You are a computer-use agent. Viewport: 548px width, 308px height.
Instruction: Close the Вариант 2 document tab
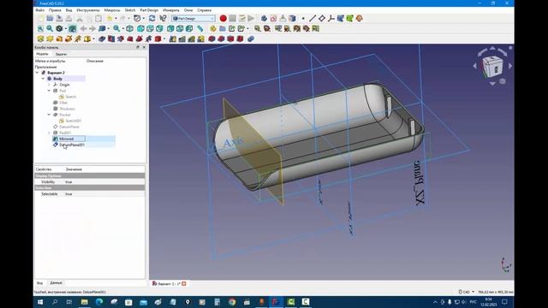click(184, 283)
